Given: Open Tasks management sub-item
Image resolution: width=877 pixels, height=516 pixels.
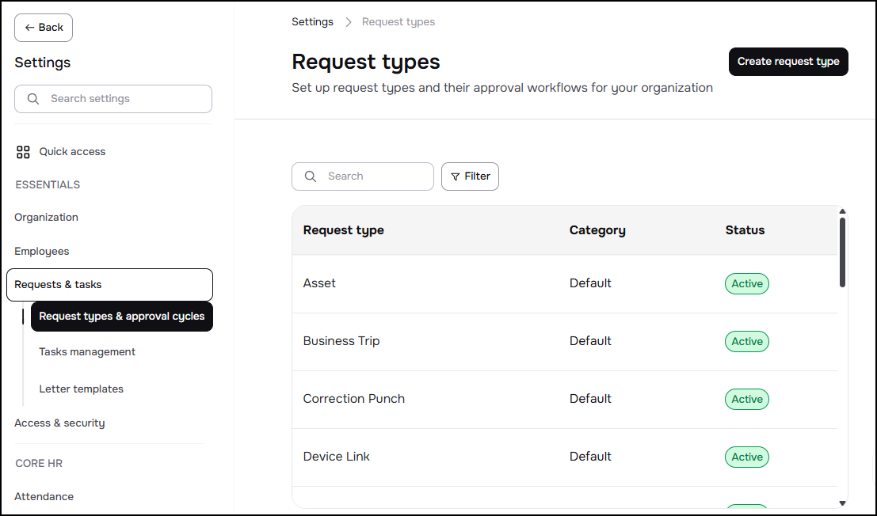Looking at the screenshot, I should point(87,352).
